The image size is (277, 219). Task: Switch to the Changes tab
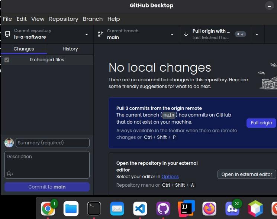(x=24, y=49)
